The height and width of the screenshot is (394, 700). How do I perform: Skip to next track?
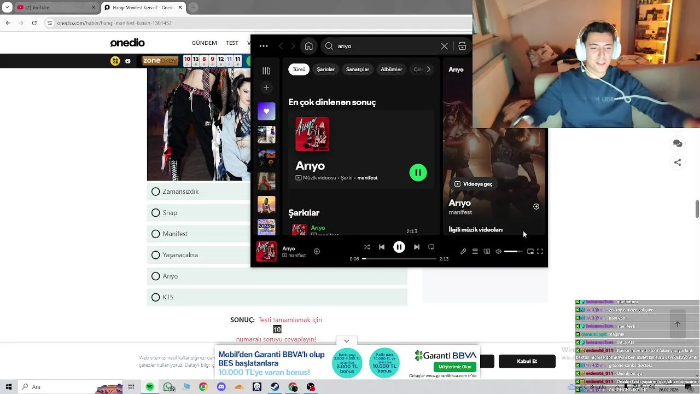pyautogui.click(x=417, y=247)
